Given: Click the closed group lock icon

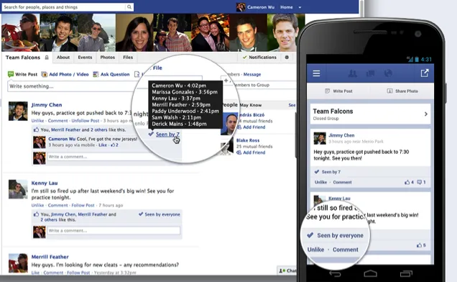Looking at the screenshot, I should pos(47,58).
